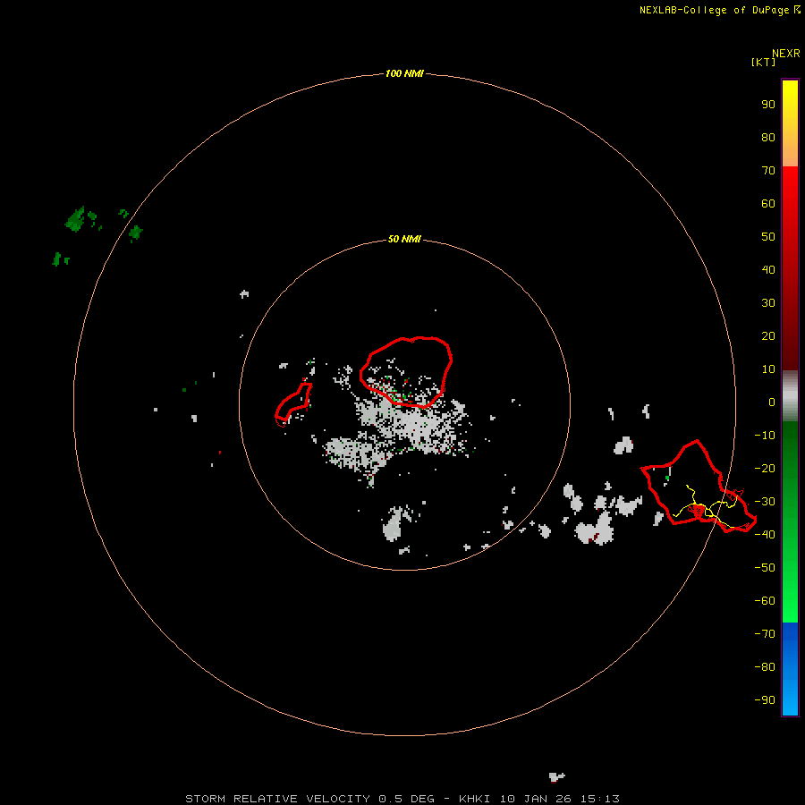The image size is (805, 805).
Task: Click the -10 value on velocity scale
Action: tap(765, 436)
